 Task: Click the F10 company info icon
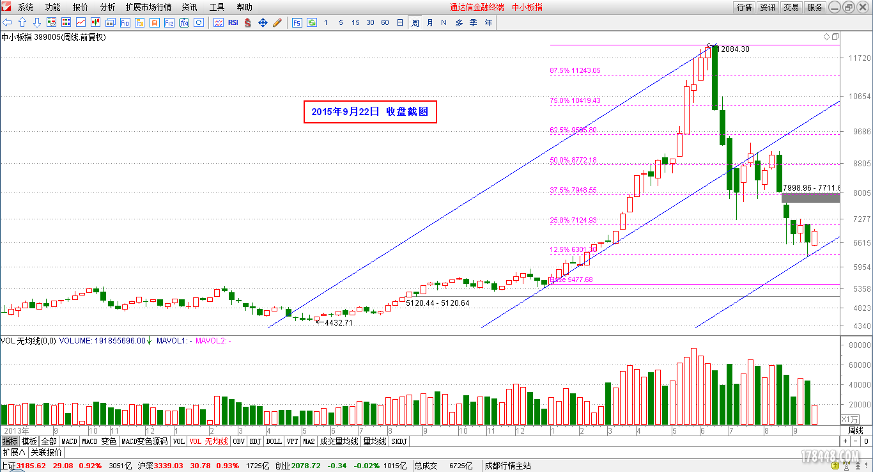pos(125,22)
